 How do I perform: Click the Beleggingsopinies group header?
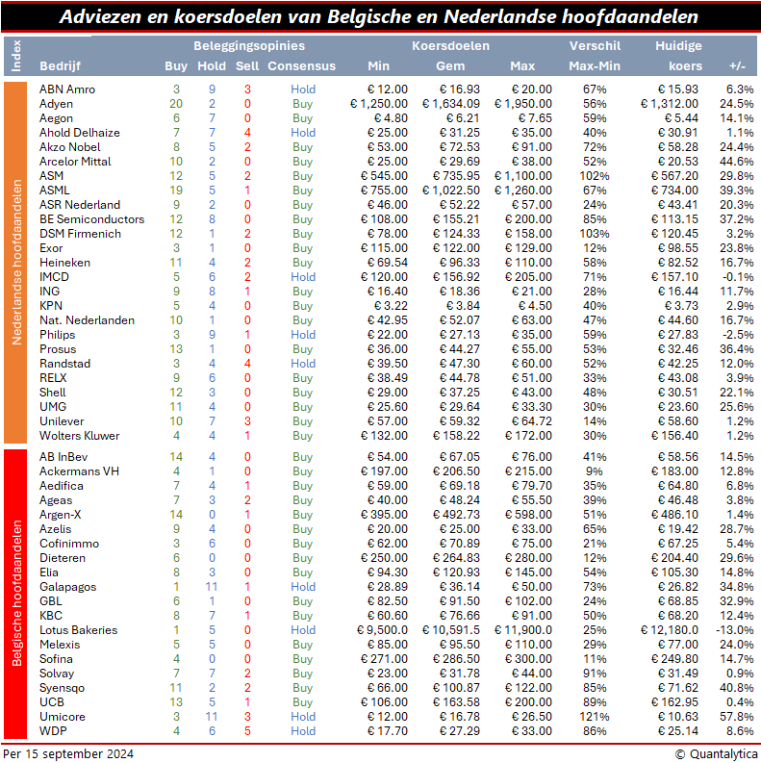249,46
